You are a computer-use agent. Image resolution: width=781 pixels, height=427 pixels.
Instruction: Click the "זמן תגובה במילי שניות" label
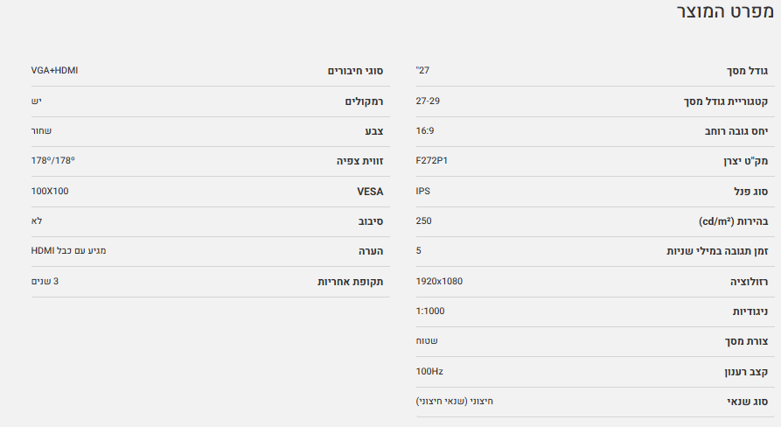pos(717,251)
